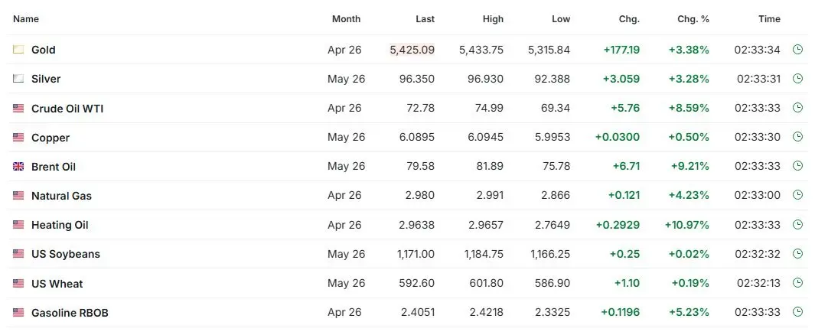Click the clock icon in the Gold row
The height and width of the screenshot is (335, 828).
pos(797,50)
